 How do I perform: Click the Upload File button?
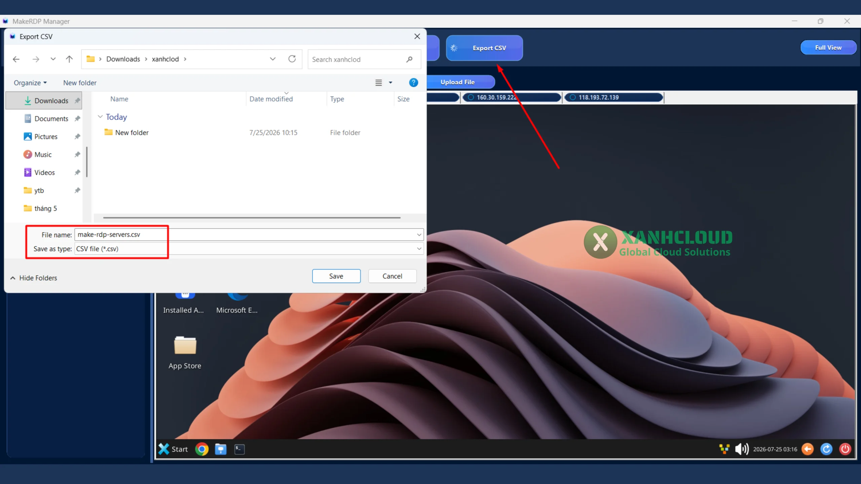pos(458,82)
